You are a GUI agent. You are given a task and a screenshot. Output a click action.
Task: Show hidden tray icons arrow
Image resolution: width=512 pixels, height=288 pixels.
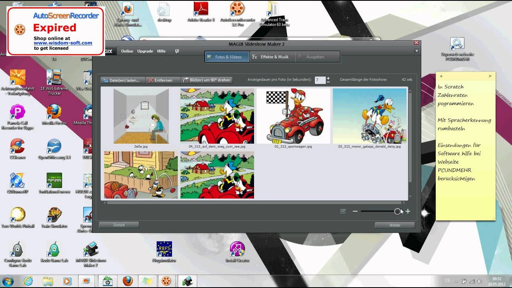click(x=457, y=281)
